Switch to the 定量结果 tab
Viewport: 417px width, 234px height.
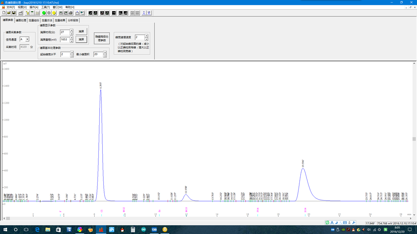pos(60,20)
